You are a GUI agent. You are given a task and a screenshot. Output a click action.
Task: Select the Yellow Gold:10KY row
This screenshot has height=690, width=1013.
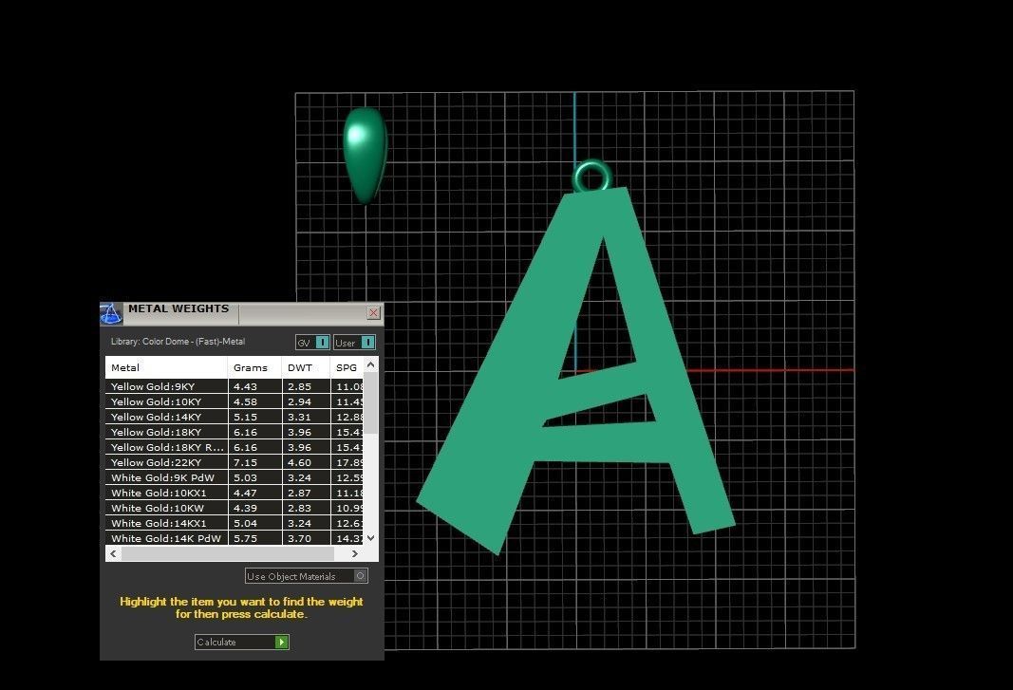[x=234, y=401]
